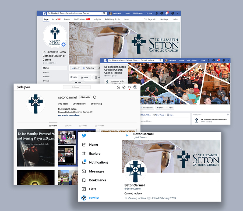The width and height of the screenshot is (243, 211).
Task: Click the search field in the Facebook Page window
Action: coord(77,13)
